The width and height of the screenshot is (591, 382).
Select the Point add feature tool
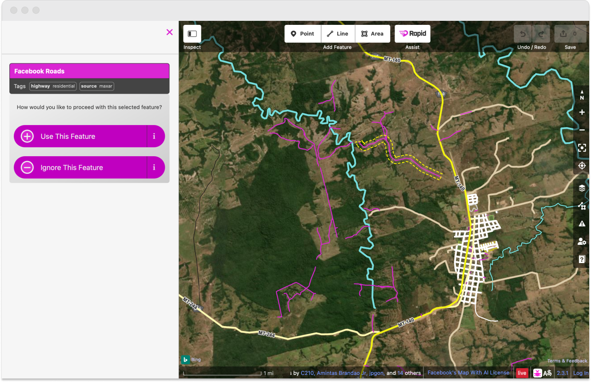(x=303, y=34)
